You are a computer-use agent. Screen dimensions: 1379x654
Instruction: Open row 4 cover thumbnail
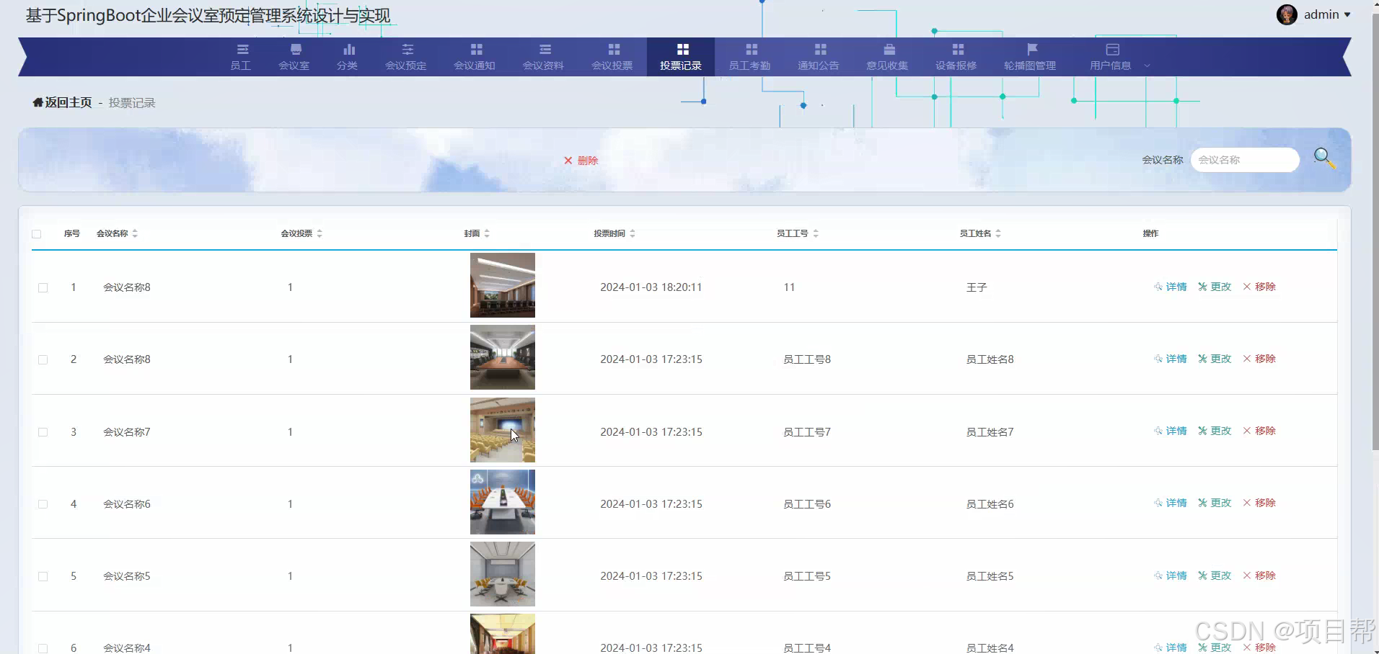click(503, 502)
